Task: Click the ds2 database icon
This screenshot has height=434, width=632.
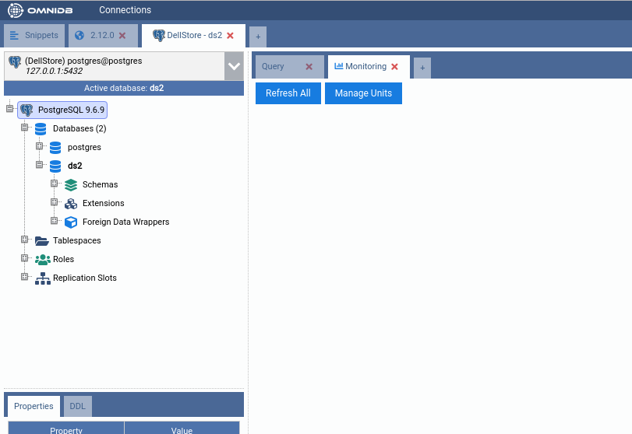Action: pos(55,166)
